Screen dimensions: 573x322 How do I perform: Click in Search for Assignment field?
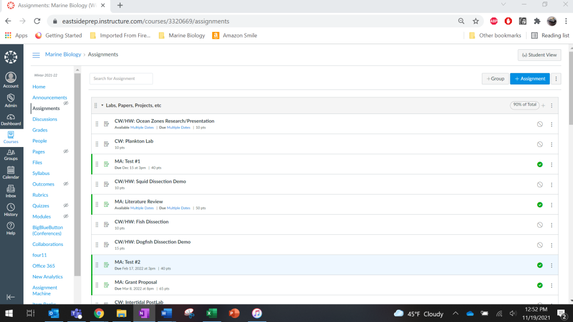pyautogui.click(x=121, y=78)
